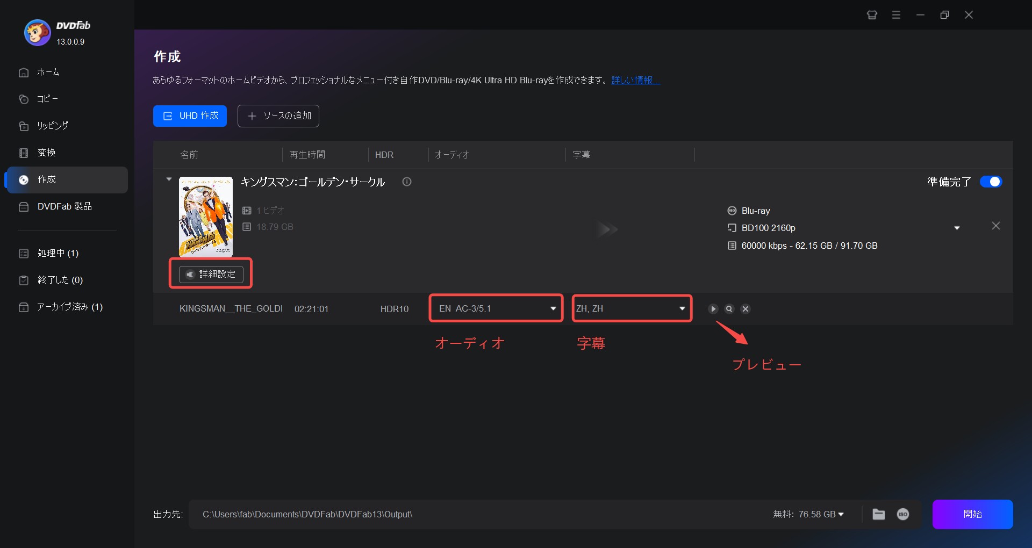Image resolution: width=1032 pixels, height=548 pixels.
Task: Open the EN AC-3/5.1 audio dropdown
Action: [x=496, y=308]
